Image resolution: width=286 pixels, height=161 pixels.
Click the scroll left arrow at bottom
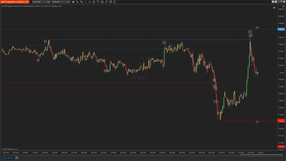(x=2, y=155)
